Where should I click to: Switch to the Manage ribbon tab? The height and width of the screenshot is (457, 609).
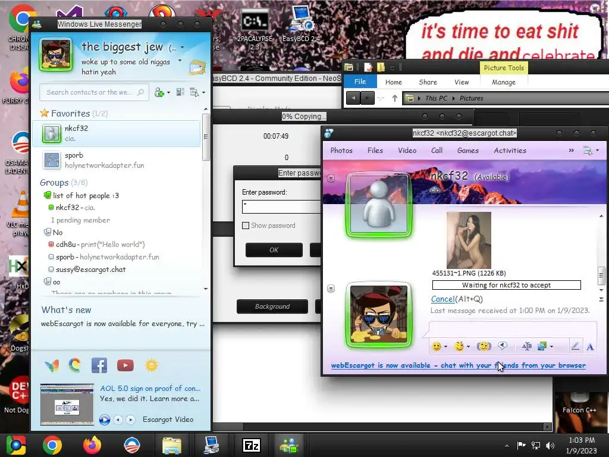click(x=504, y=82)
